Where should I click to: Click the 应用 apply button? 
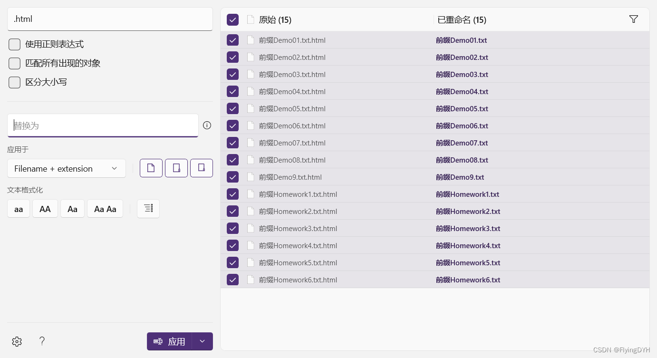(169, 341)
